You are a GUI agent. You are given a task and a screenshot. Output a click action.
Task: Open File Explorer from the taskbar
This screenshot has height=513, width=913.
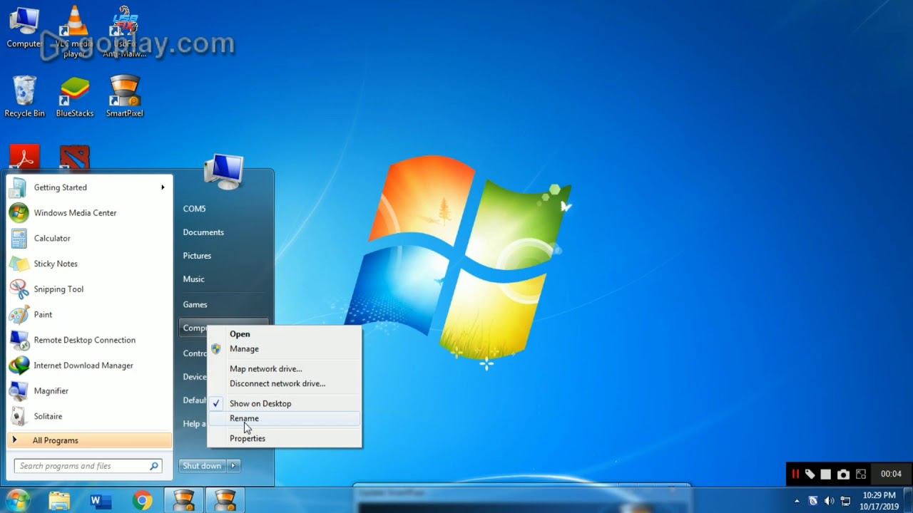[x=59, y=501]
